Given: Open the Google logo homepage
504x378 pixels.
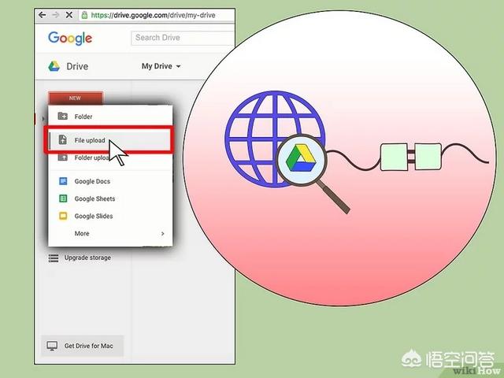Looking at the screenshot, I should pos(70,39).
